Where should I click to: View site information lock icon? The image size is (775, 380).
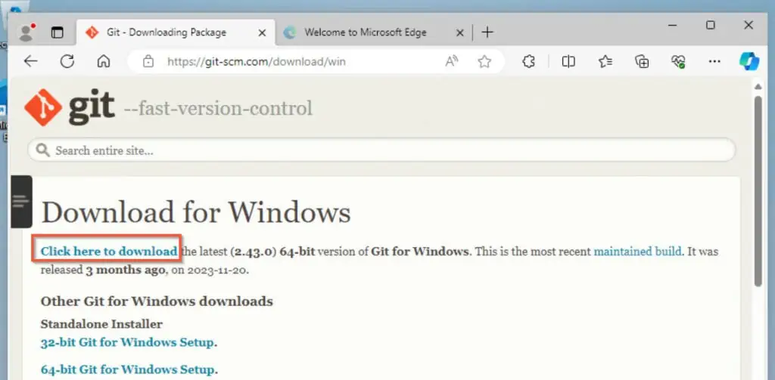[x=148, y=62]
